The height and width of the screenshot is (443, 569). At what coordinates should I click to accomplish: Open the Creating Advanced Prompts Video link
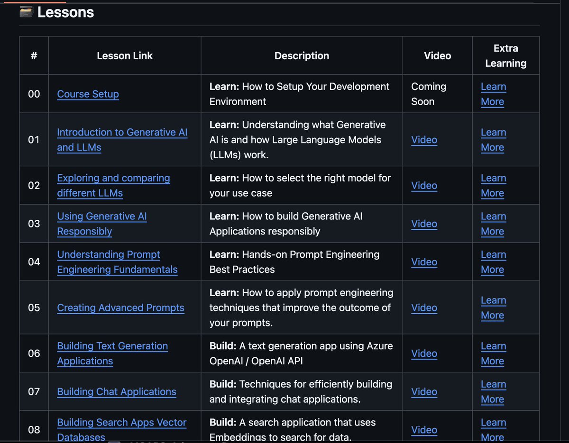click(424, 307)
